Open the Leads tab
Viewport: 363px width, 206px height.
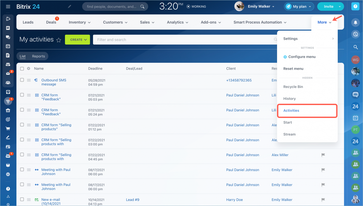tap(28, 22)
